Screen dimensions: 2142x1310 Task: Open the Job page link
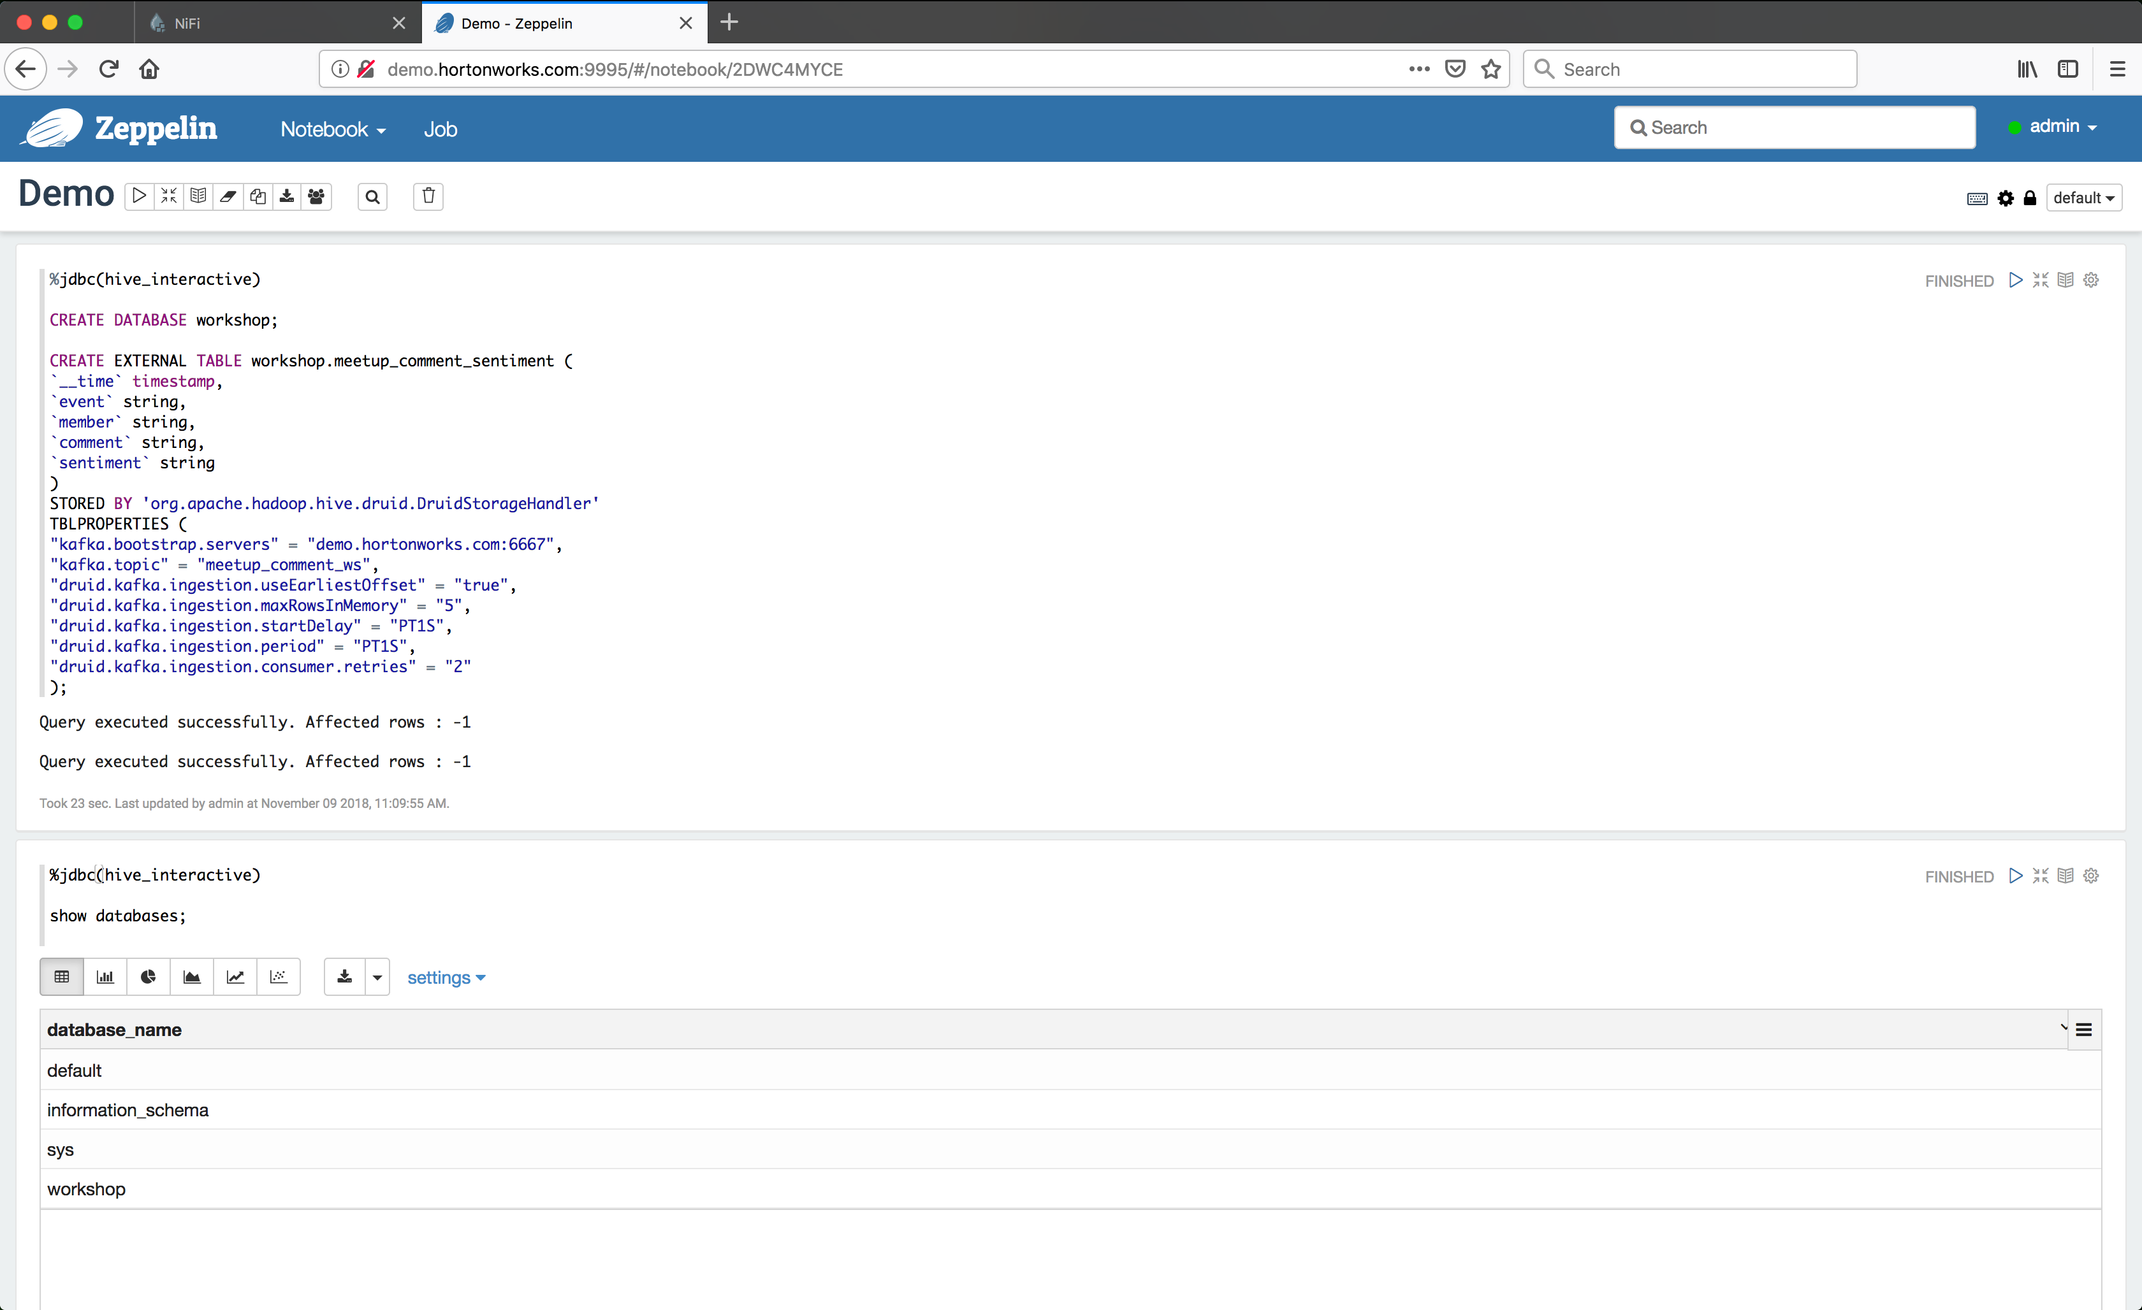(440, 129)
